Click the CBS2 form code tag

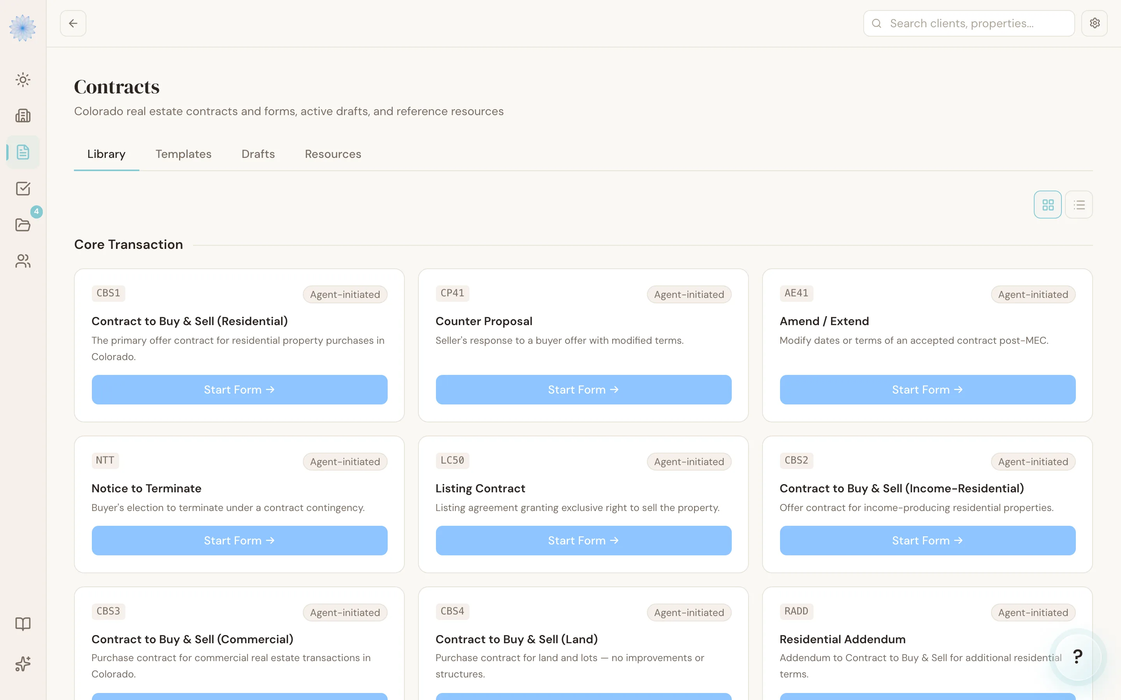coord(796,460)
